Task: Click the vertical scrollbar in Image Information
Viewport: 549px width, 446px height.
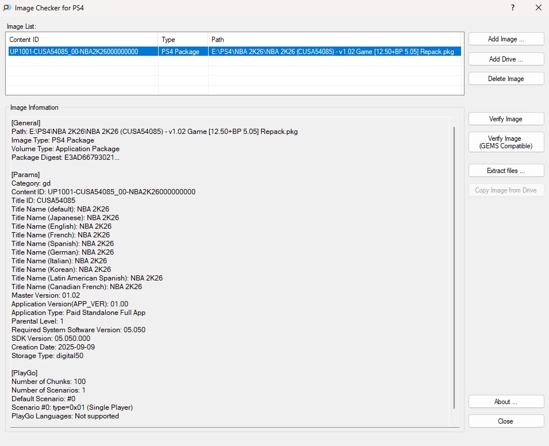Action: [454, 268]
